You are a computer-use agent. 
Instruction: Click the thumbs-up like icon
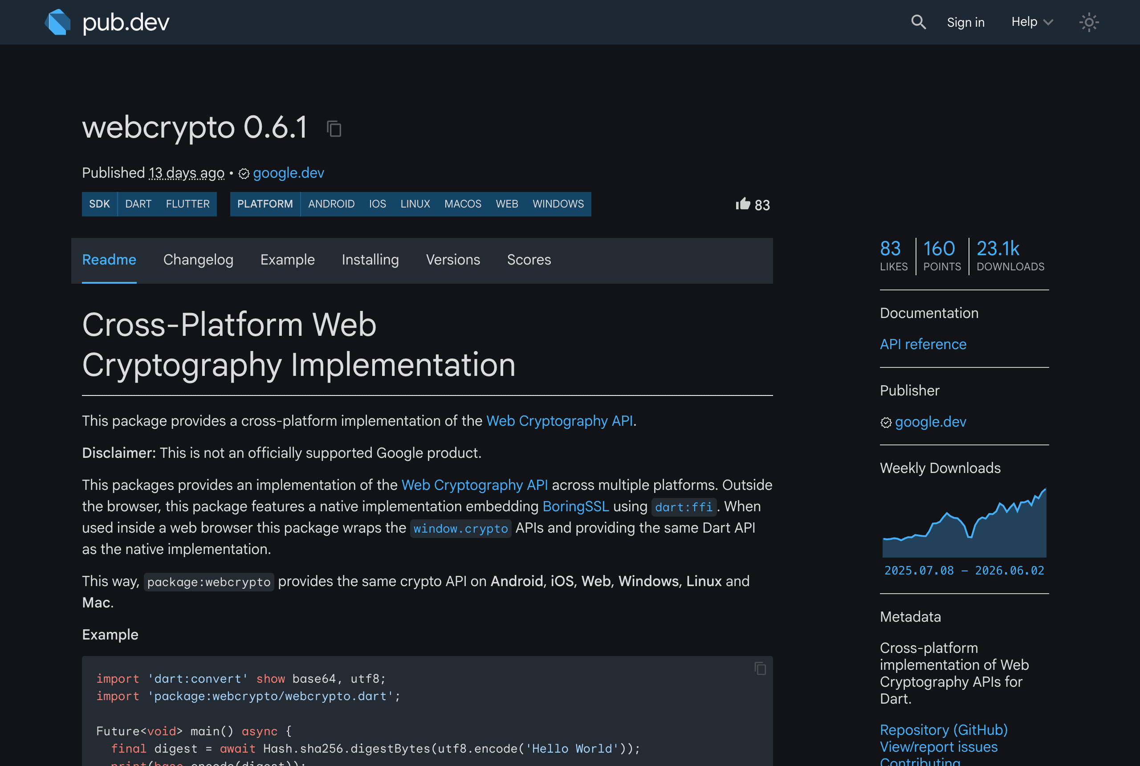point(743,203)
